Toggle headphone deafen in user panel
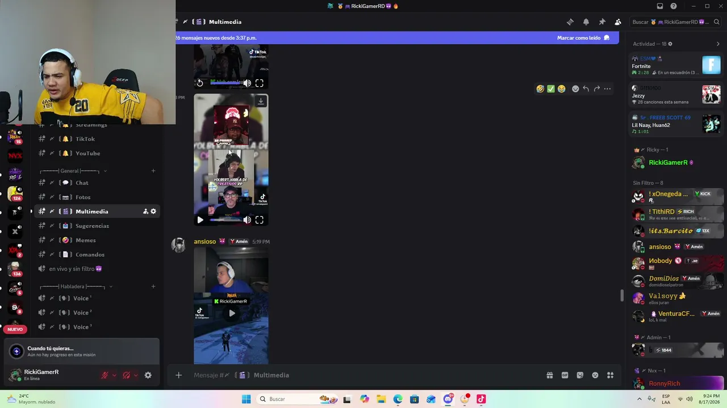 pyautogui.click(x=126, y=375)
